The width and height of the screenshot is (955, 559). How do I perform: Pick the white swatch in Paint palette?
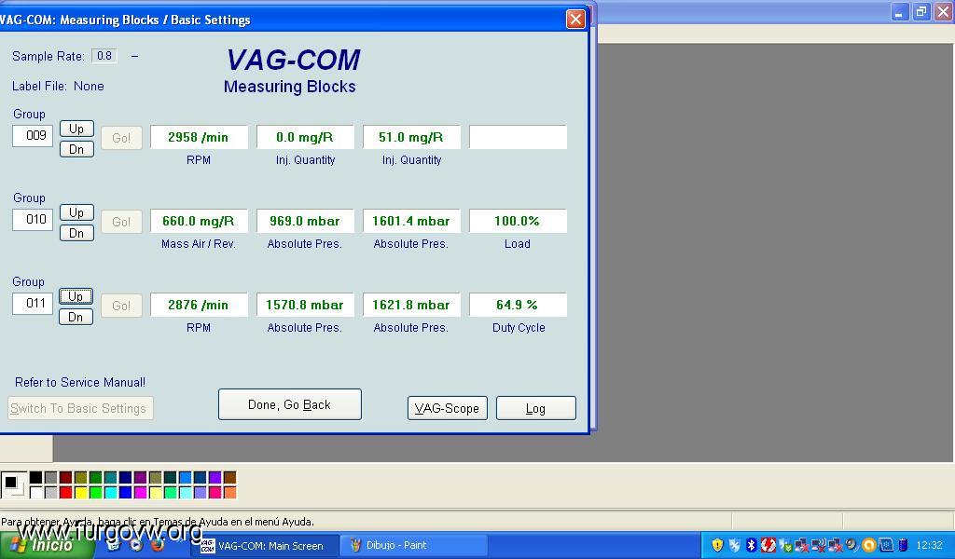36,493
